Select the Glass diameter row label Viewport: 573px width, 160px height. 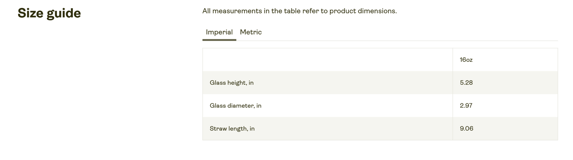[236, 106]
